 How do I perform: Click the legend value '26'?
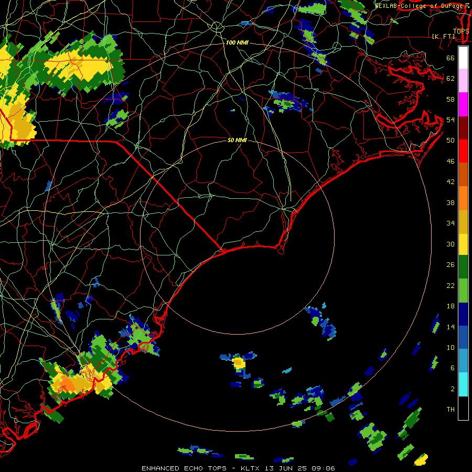(450, 265)
